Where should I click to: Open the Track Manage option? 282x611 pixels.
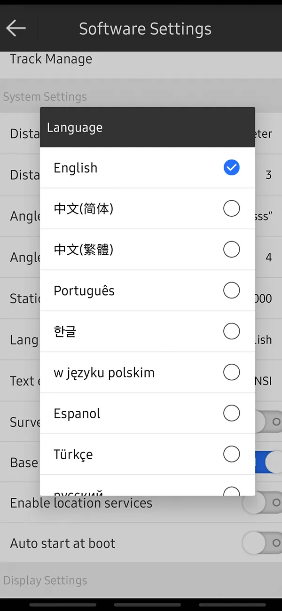[51, 60]
